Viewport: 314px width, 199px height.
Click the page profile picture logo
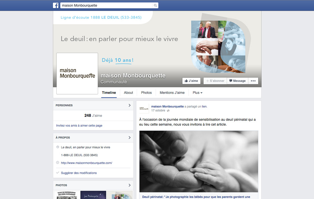[x=77, y=73]
